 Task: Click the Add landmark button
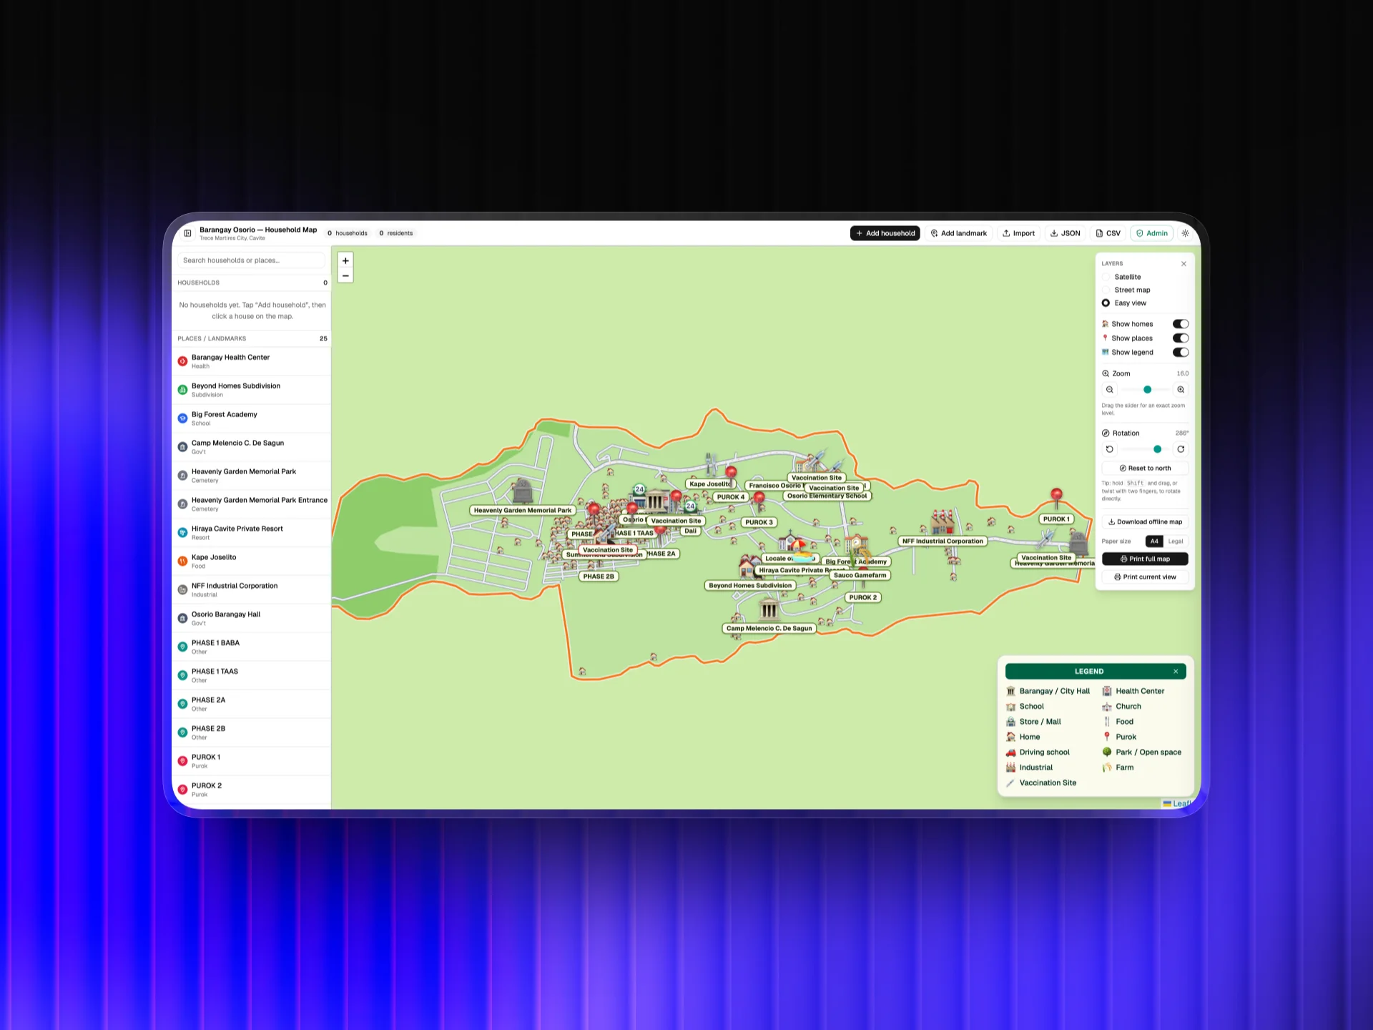click(959, 233)
